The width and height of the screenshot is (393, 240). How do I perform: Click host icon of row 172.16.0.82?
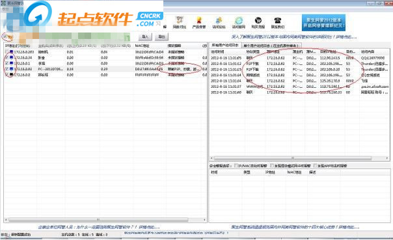tap(11, 69)
